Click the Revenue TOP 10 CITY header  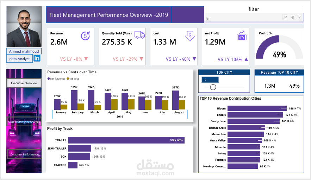click(279, 72)
